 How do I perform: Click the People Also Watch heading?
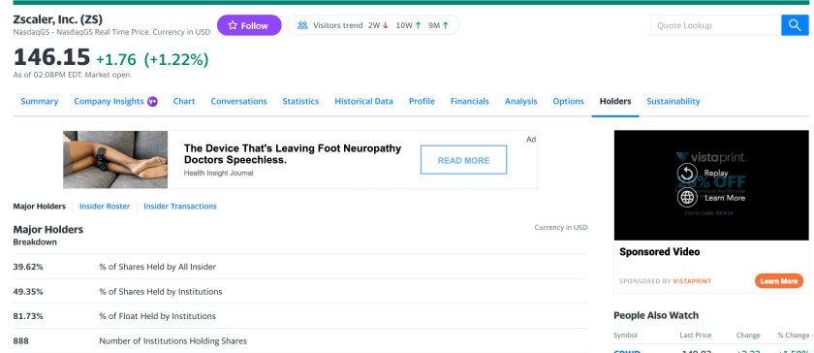pyautogui.click(x=656, y=315)
